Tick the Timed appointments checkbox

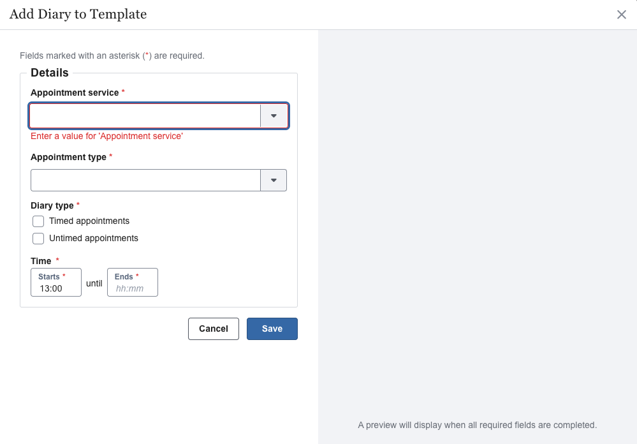[x=38, y=221]
